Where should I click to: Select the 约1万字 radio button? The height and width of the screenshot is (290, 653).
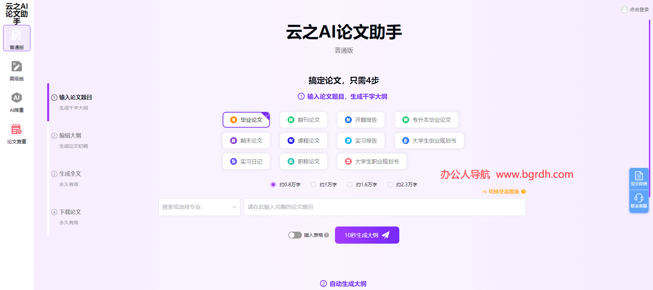pyautogui.click(x=314, y=185)
